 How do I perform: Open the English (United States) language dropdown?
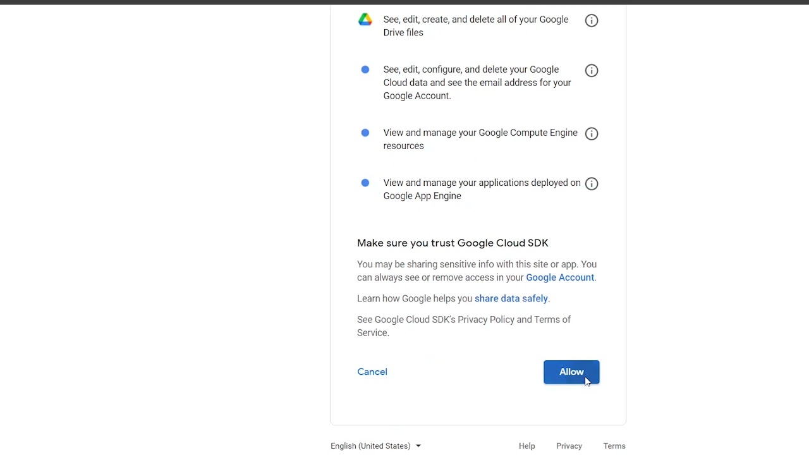pos(370,446)
